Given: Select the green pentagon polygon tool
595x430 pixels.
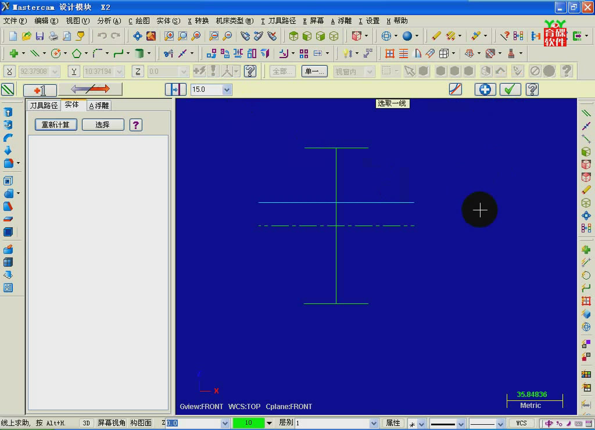Looking at the screenshot, I should (x=77, y=53).
